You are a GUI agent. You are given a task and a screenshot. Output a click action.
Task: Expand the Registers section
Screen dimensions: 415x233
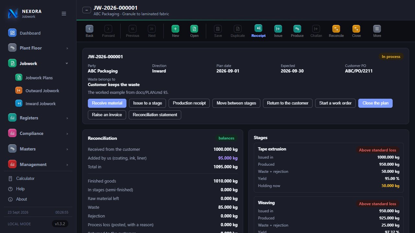click(x=38, y=118)
